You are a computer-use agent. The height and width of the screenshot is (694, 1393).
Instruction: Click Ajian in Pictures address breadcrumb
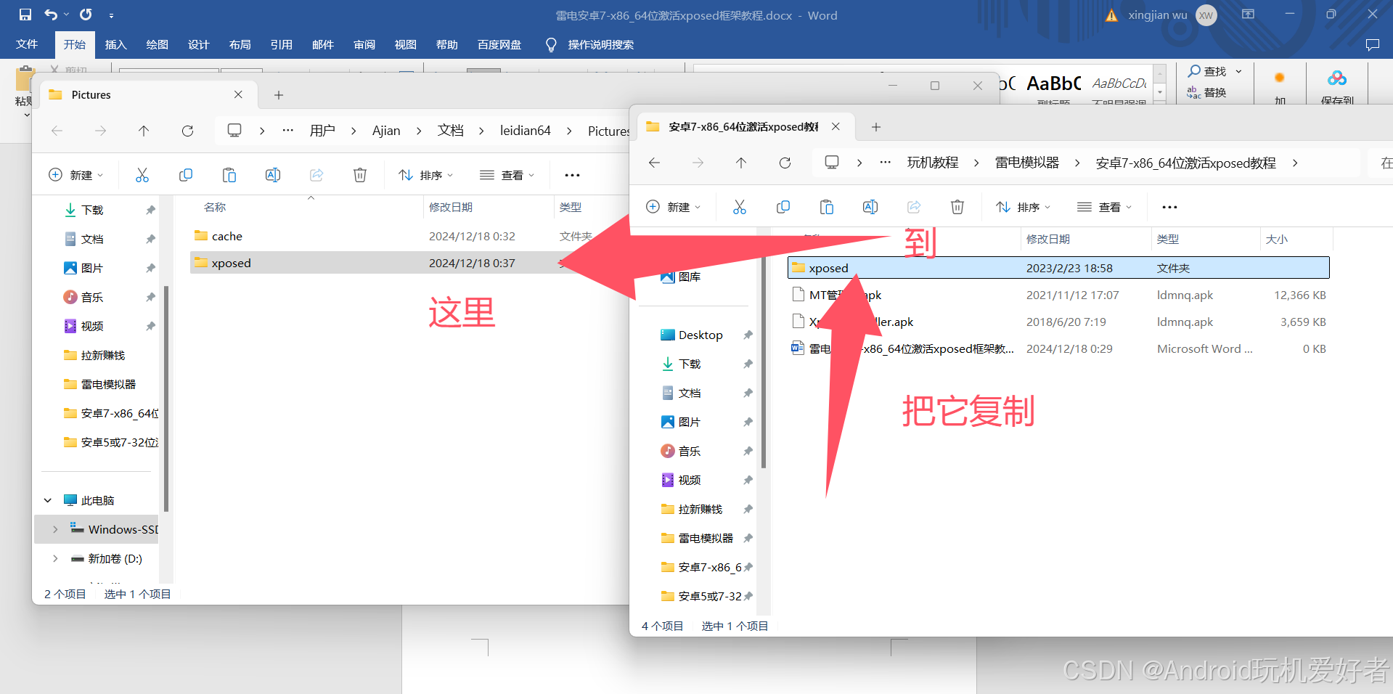(386, 131)
